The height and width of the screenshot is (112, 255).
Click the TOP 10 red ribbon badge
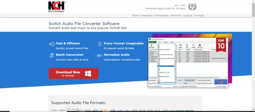click(x=221, y=45)
